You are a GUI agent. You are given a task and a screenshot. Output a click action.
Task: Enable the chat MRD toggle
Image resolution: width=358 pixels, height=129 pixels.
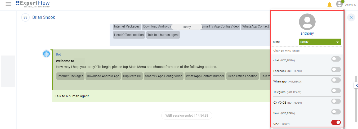[x=336, y=59]
